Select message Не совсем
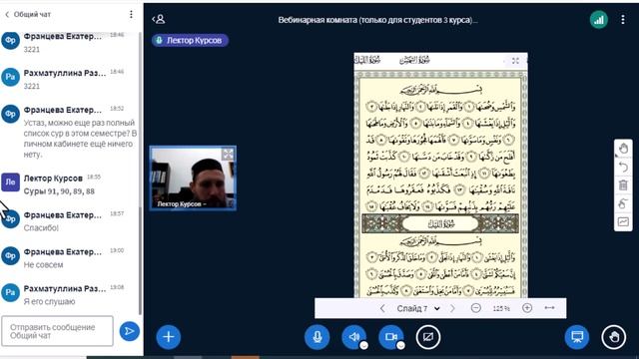This screenshot has width=639, height=359. pos(43,265)
